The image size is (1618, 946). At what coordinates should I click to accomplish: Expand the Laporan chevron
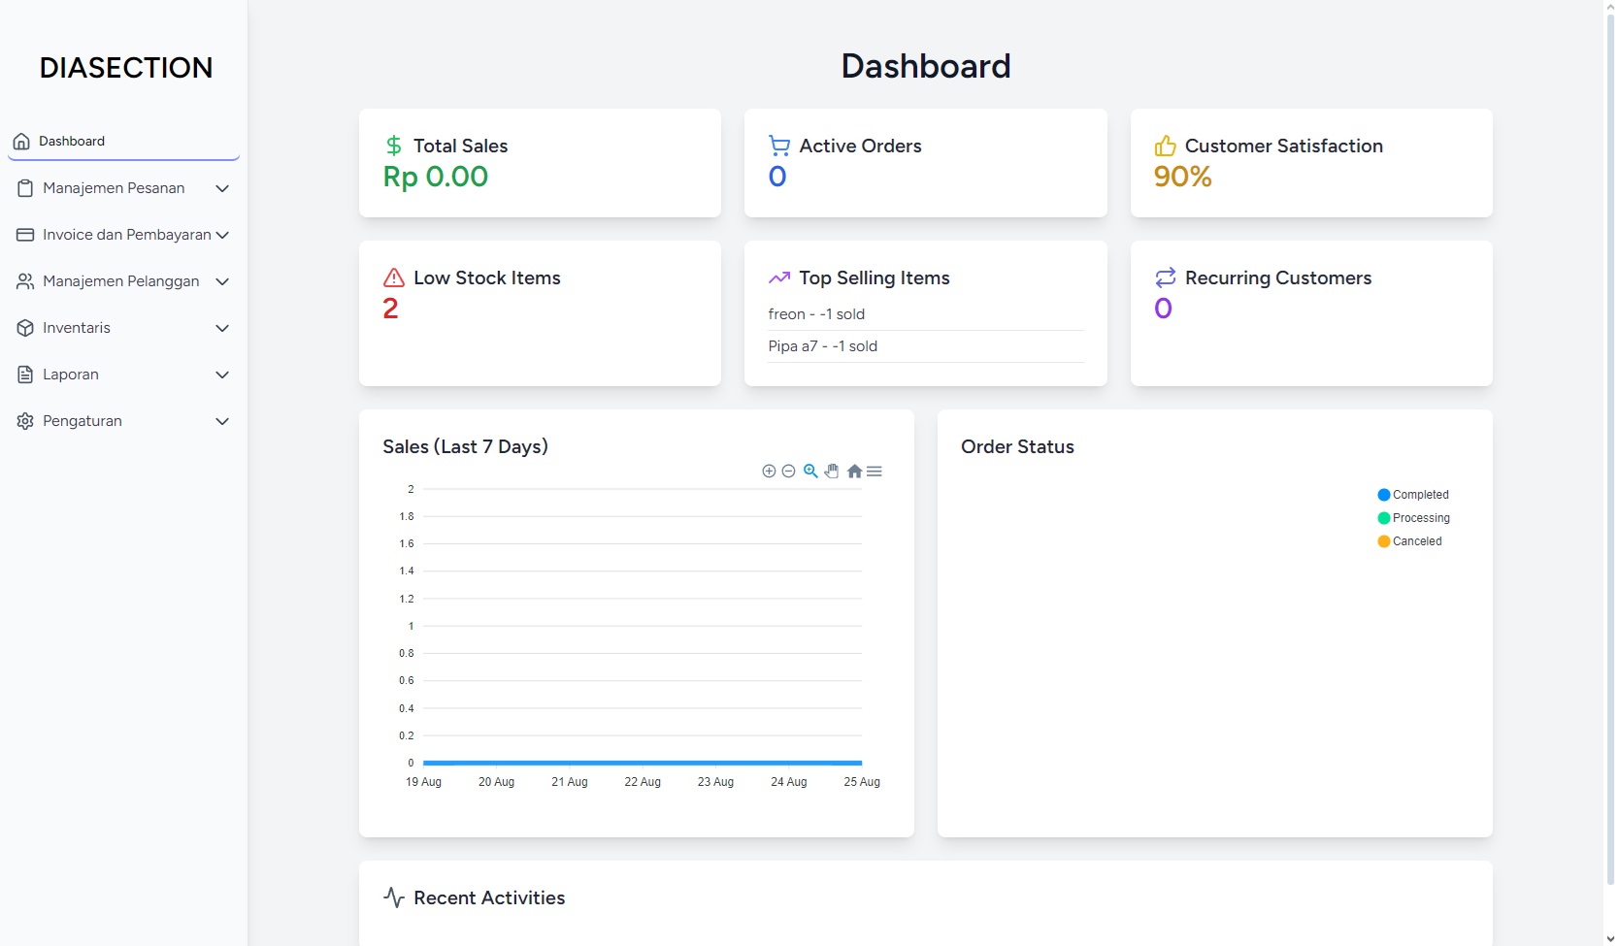(222, 375)
